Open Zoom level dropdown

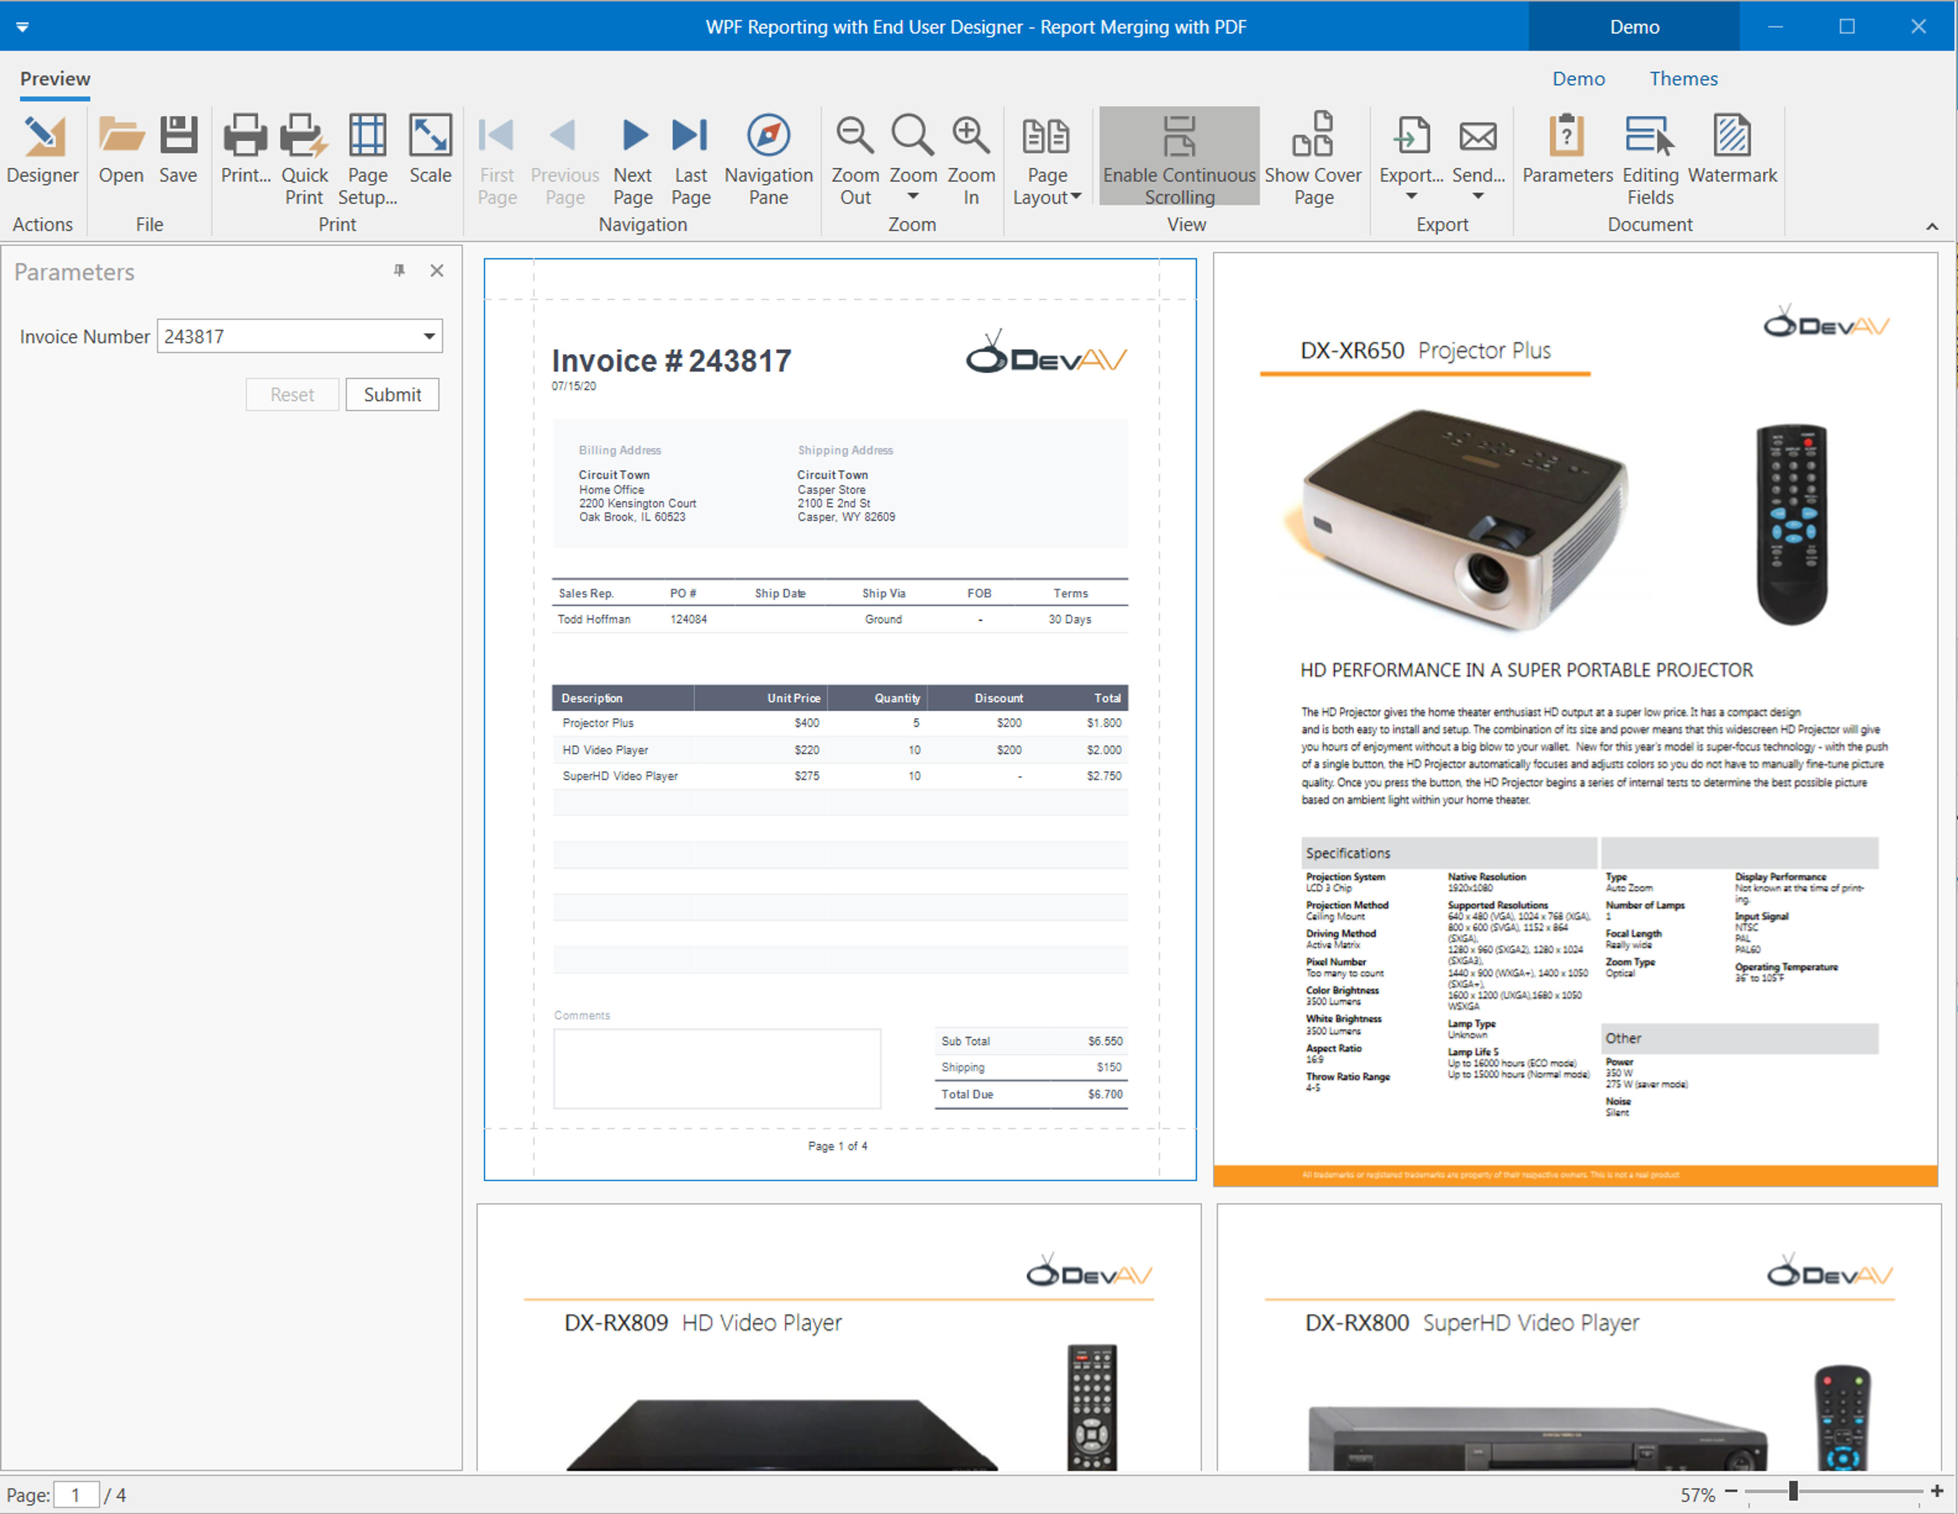(913, 161)
